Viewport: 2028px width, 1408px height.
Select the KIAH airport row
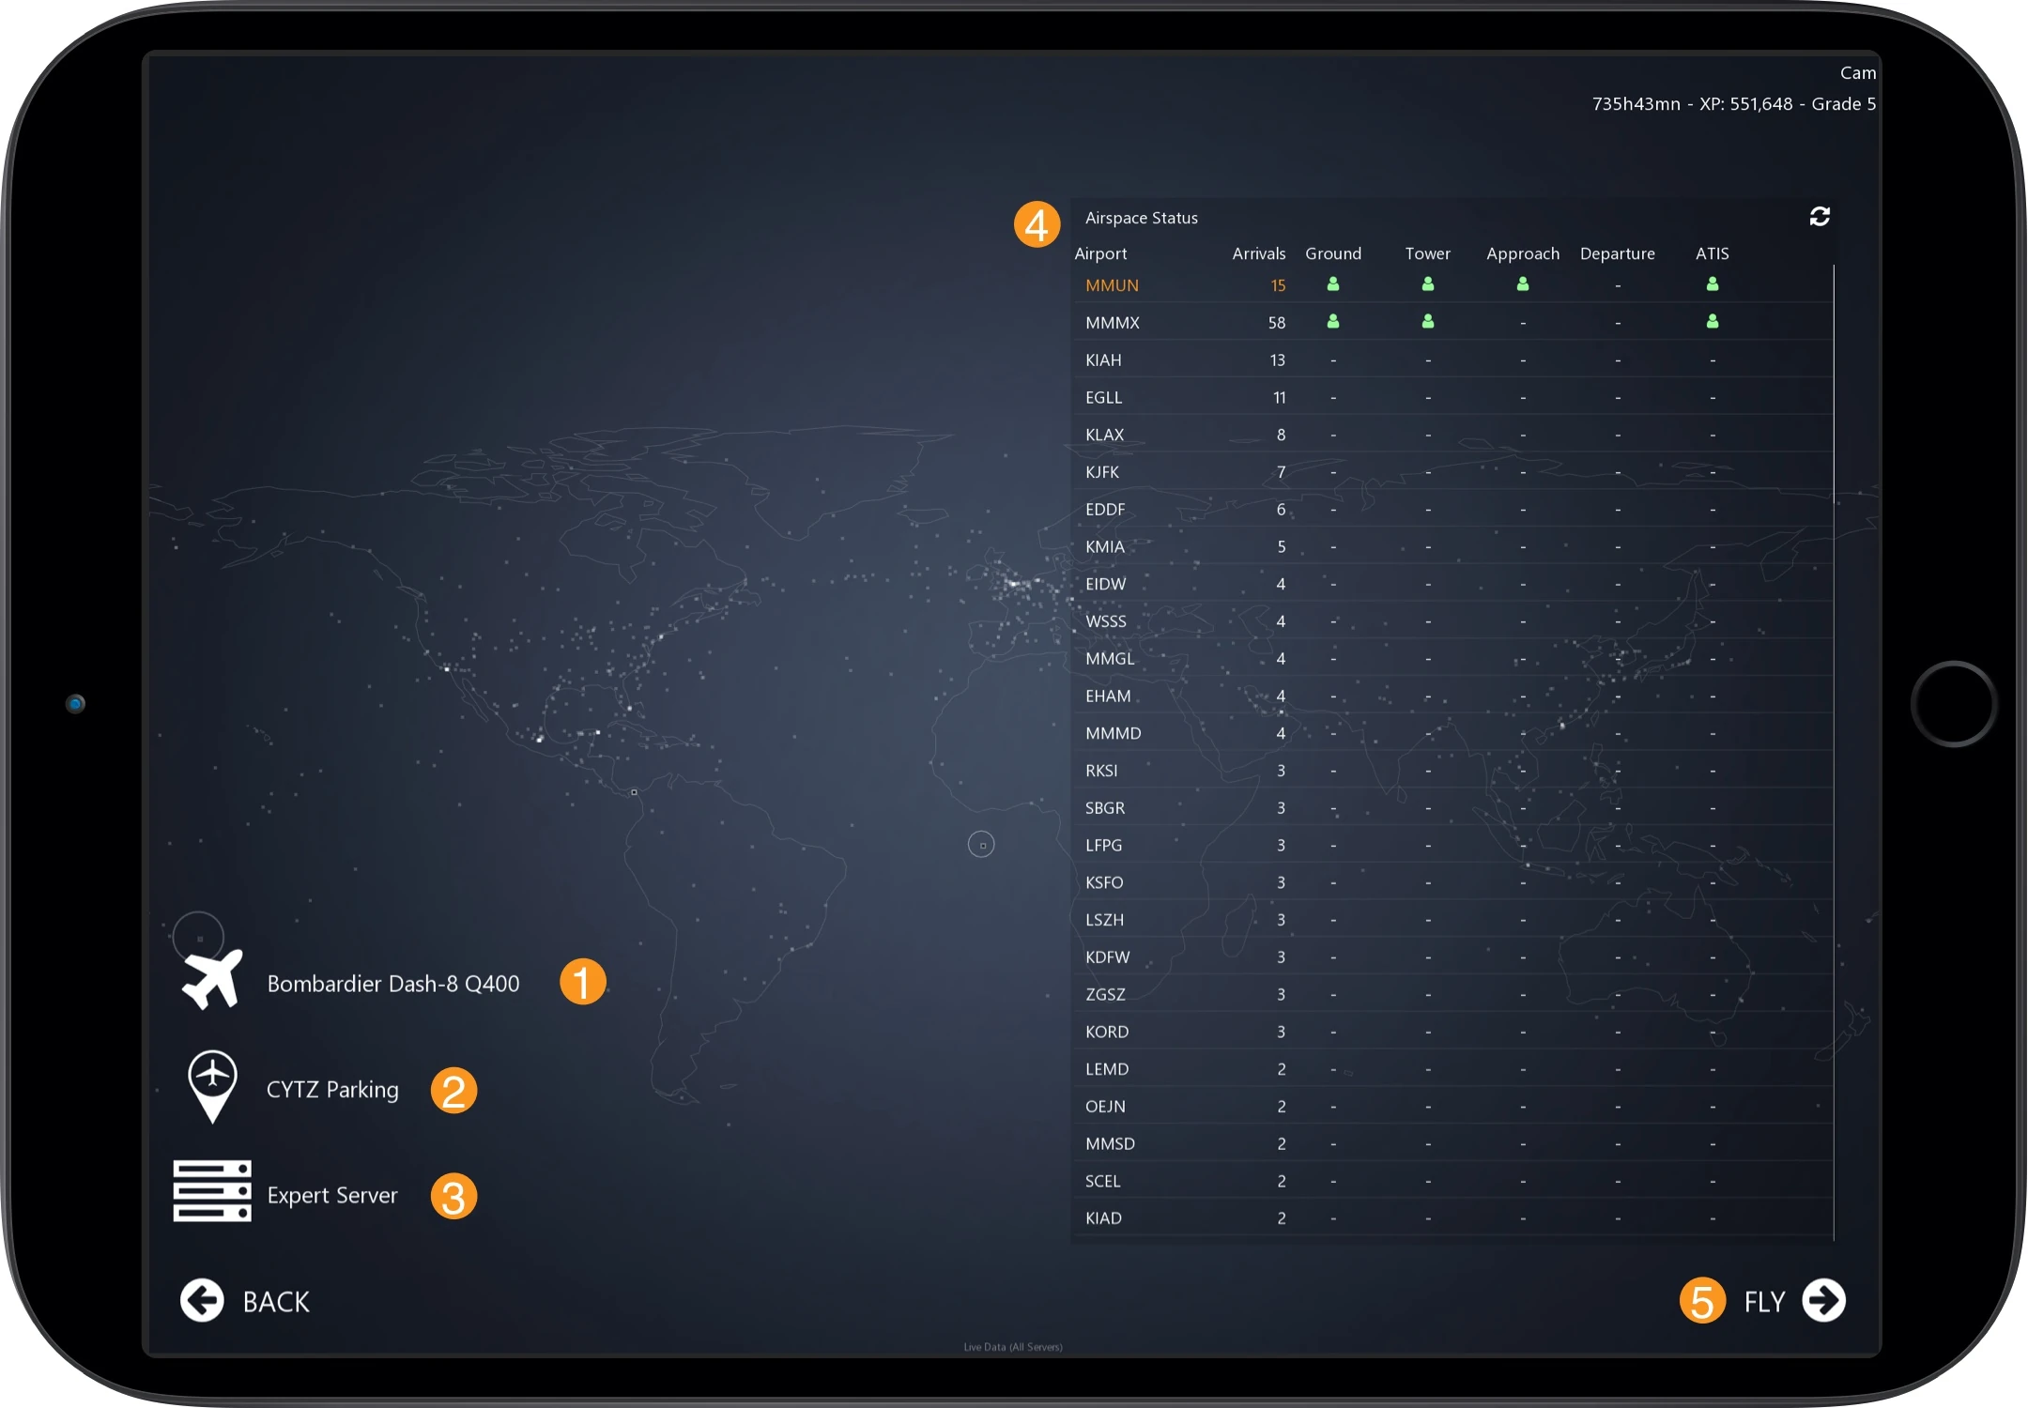pos(1103,360)
